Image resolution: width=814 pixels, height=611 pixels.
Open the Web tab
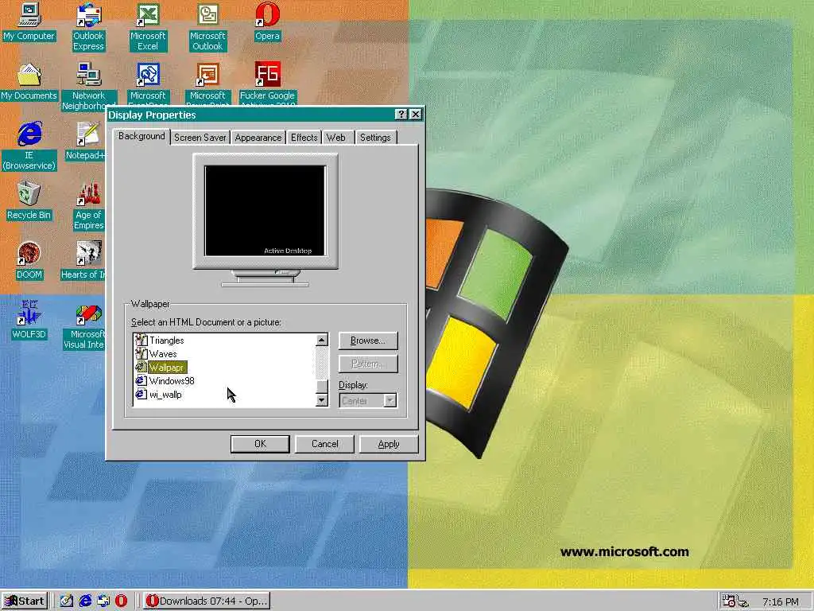tap(336, 138)
